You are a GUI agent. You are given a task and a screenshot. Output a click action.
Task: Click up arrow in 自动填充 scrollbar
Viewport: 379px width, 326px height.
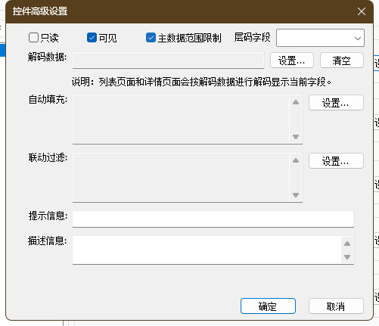pos(296,102)
